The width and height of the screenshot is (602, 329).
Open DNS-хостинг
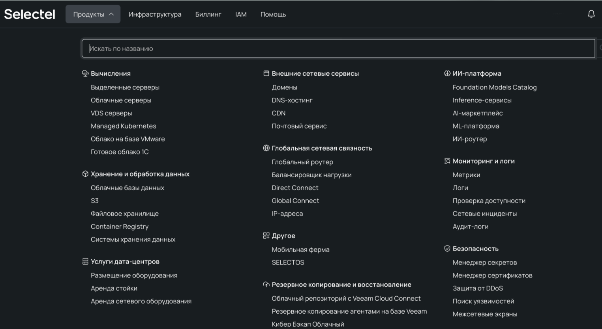tap(292, 100)
